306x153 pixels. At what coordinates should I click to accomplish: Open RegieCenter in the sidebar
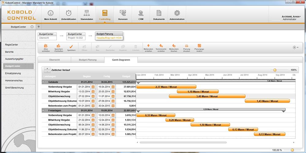pos(19,45)
